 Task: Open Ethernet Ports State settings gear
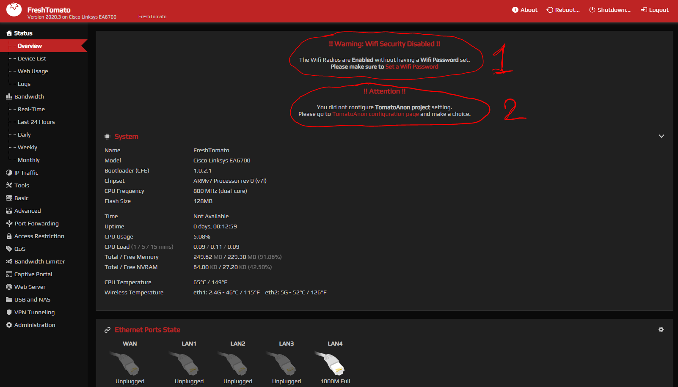[x=661, y=329]
